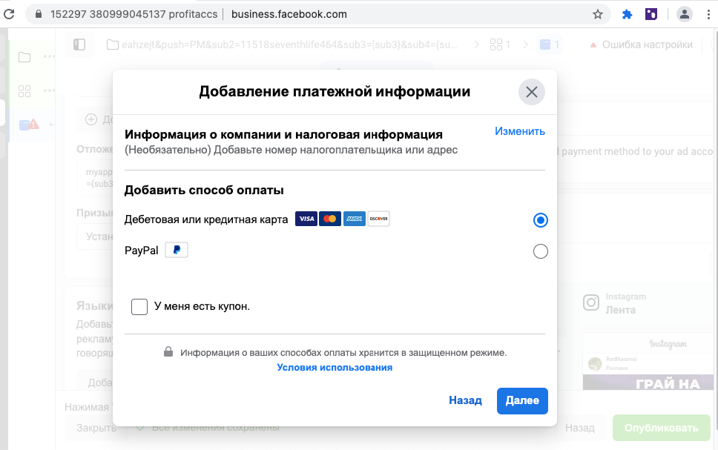Click the Назад button next to Опубликовать
718x450 pixels.
pyautogui.click(x=580, y=428)
